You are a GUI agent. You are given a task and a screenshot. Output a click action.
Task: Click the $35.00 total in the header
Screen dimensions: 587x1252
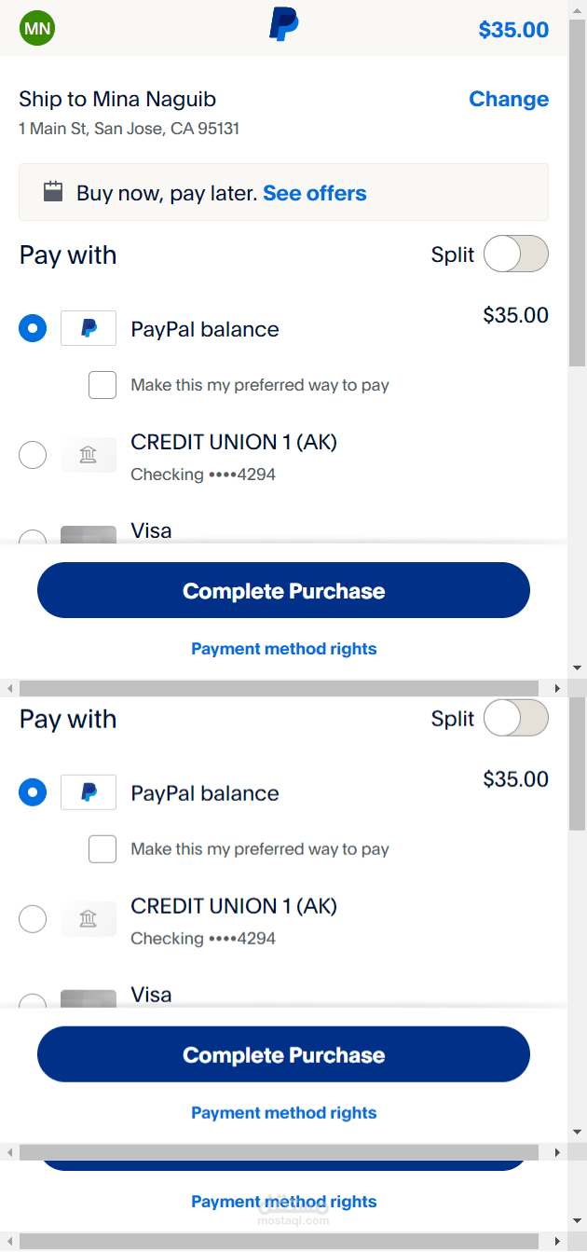(x=513, y=30)
